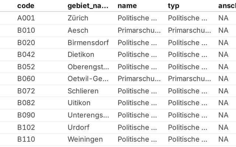Click the Birmensdorf cell
236x147 pixels.
(88, 43)
